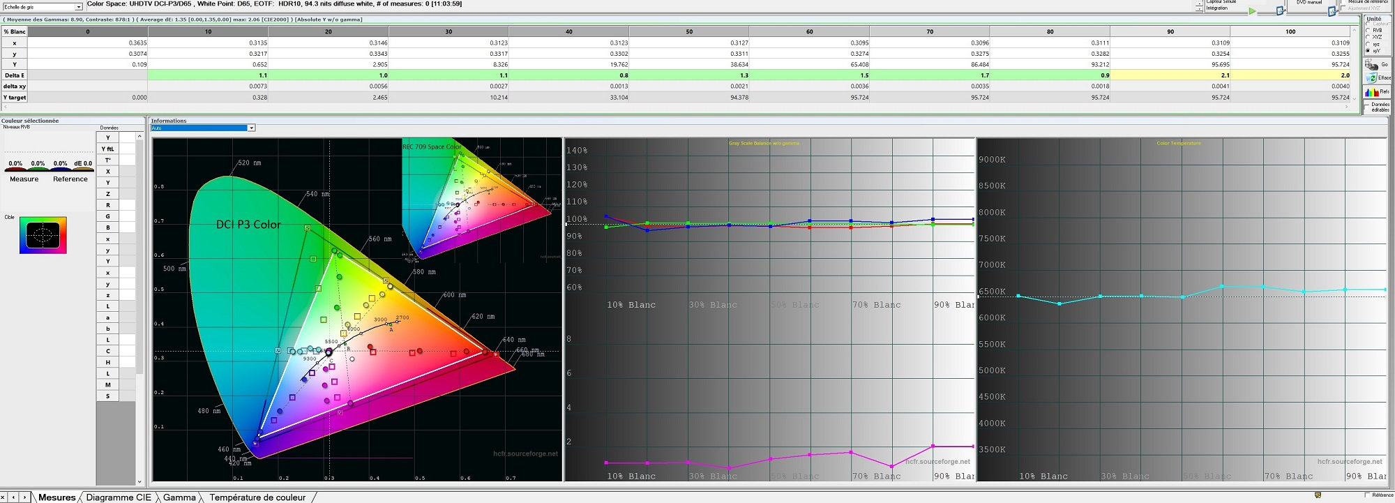Select the RVB unit radio button

click(1368, 30)
